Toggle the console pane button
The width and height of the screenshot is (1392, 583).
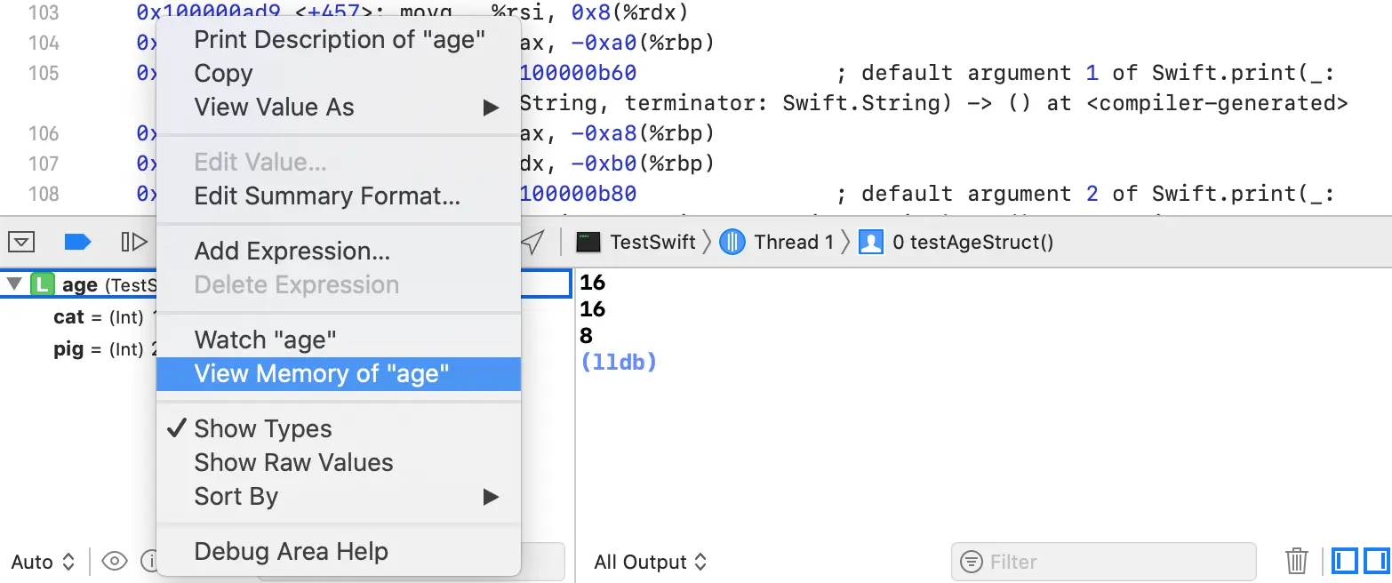click(1376, 562)
